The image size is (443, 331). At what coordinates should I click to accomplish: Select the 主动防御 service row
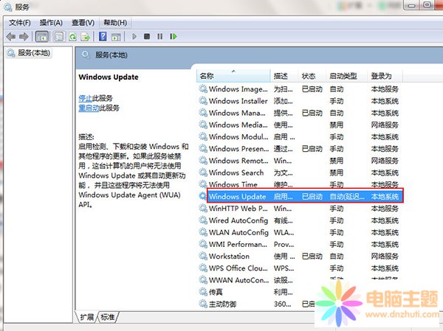256,304
